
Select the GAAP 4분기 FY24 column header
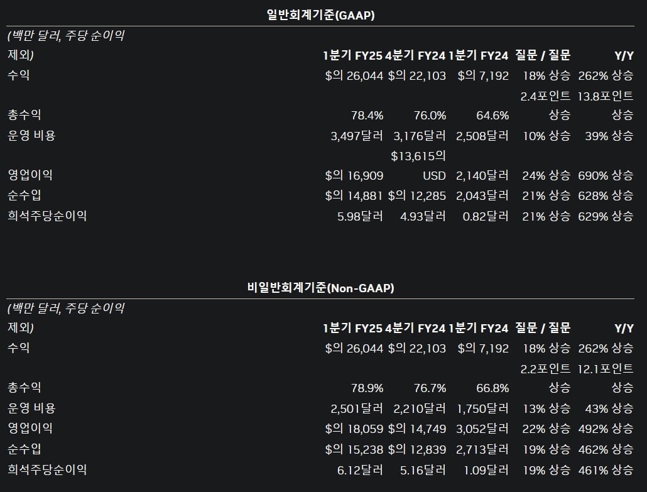(415, 55)
